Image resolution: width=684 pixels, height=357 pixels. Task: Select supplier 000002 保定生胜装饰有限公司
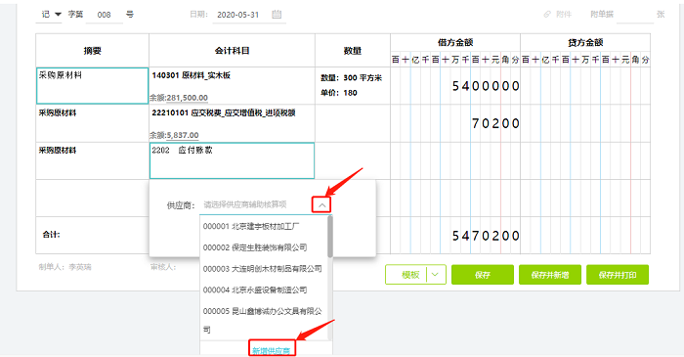(265, 247)
